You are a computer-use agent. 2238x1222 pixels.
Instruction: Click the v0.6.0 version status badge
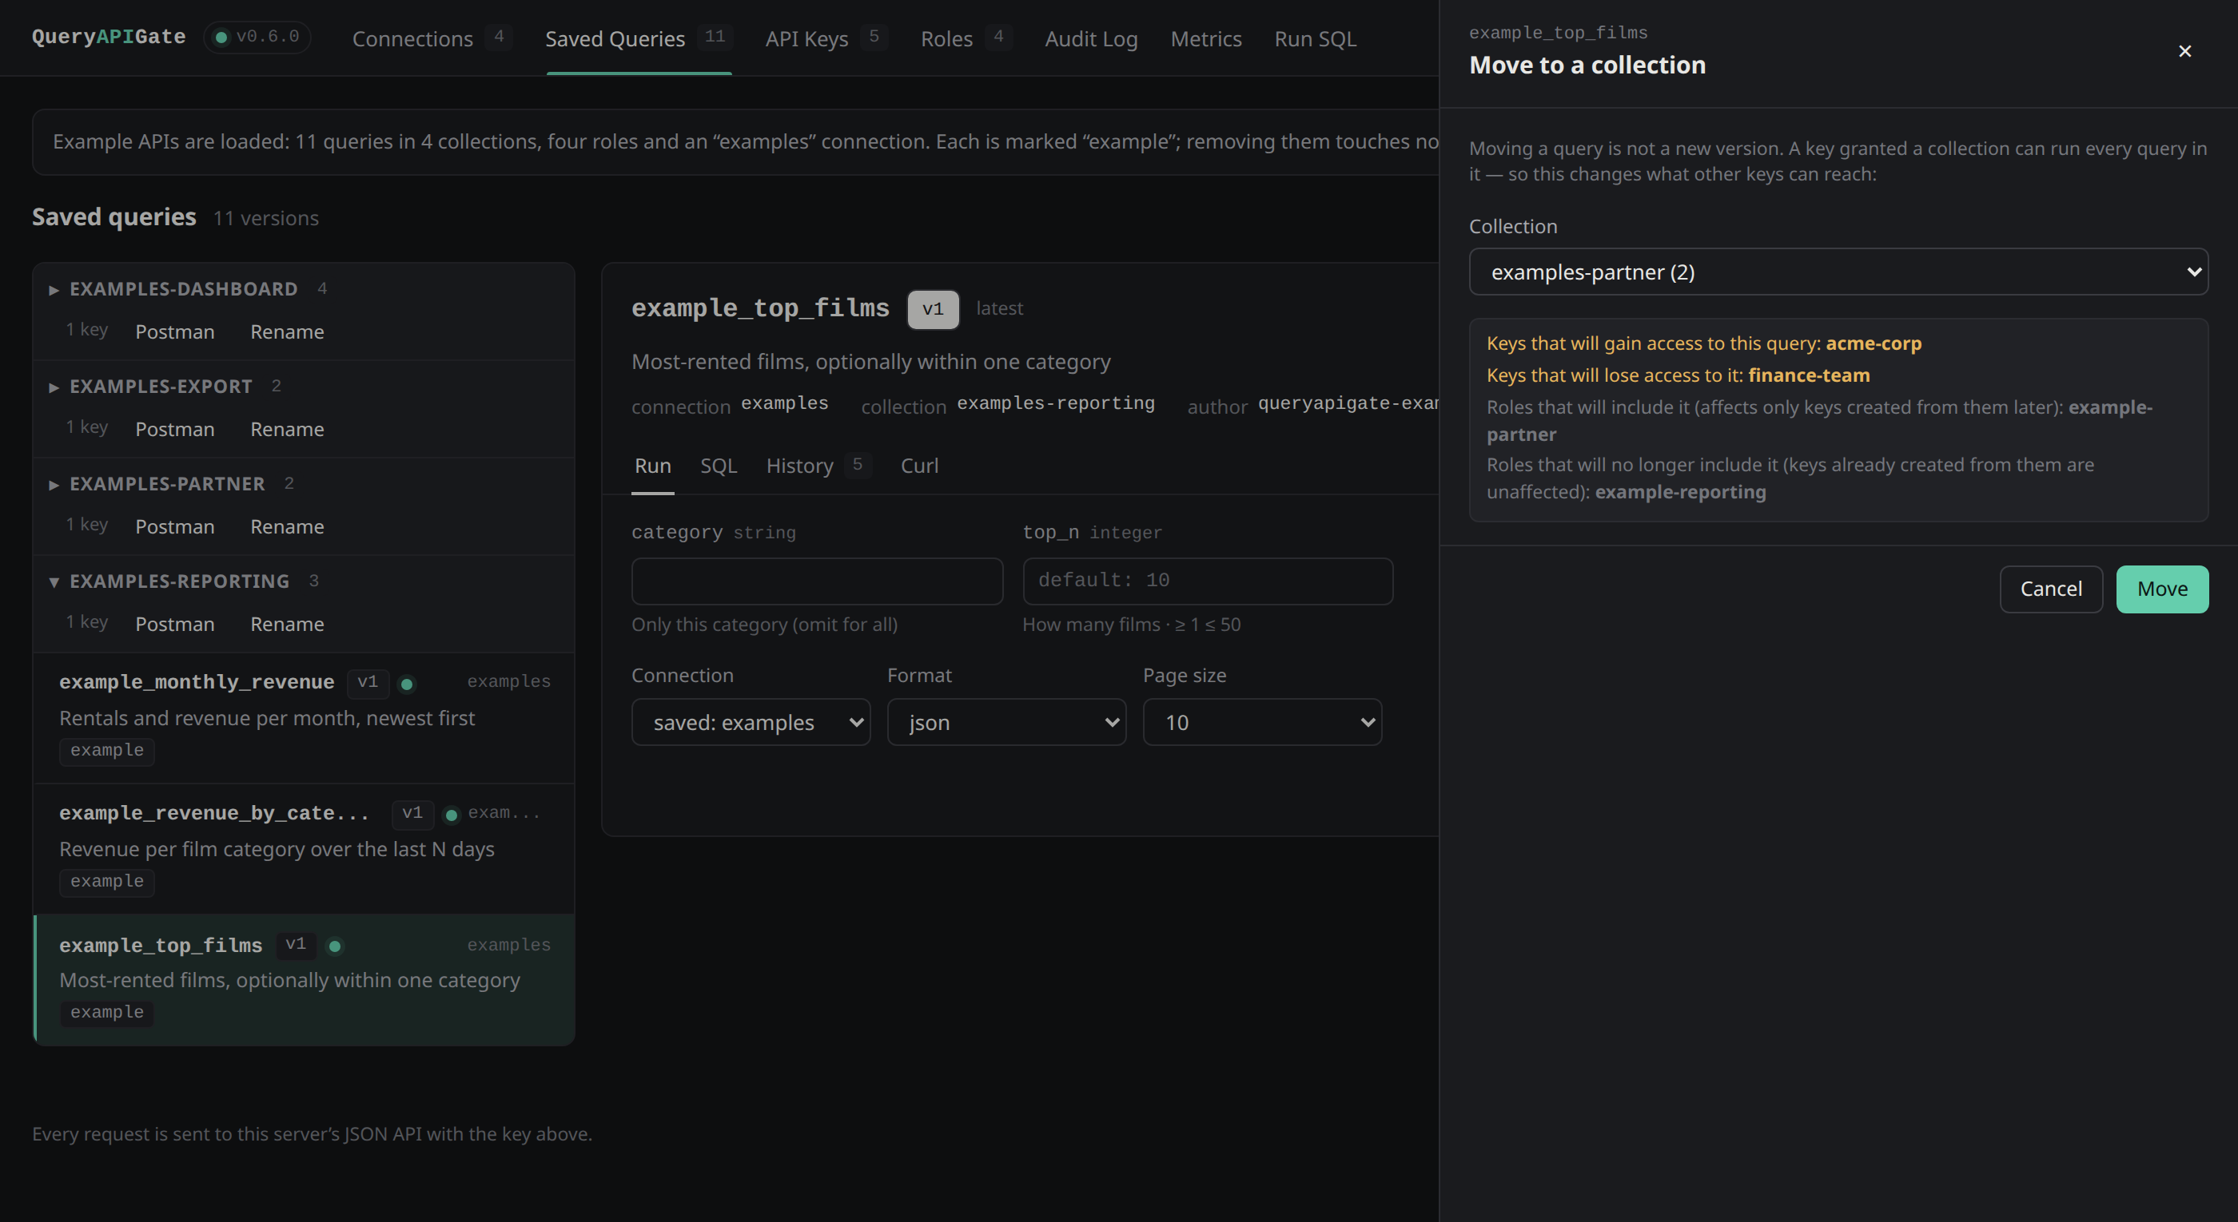257,37
